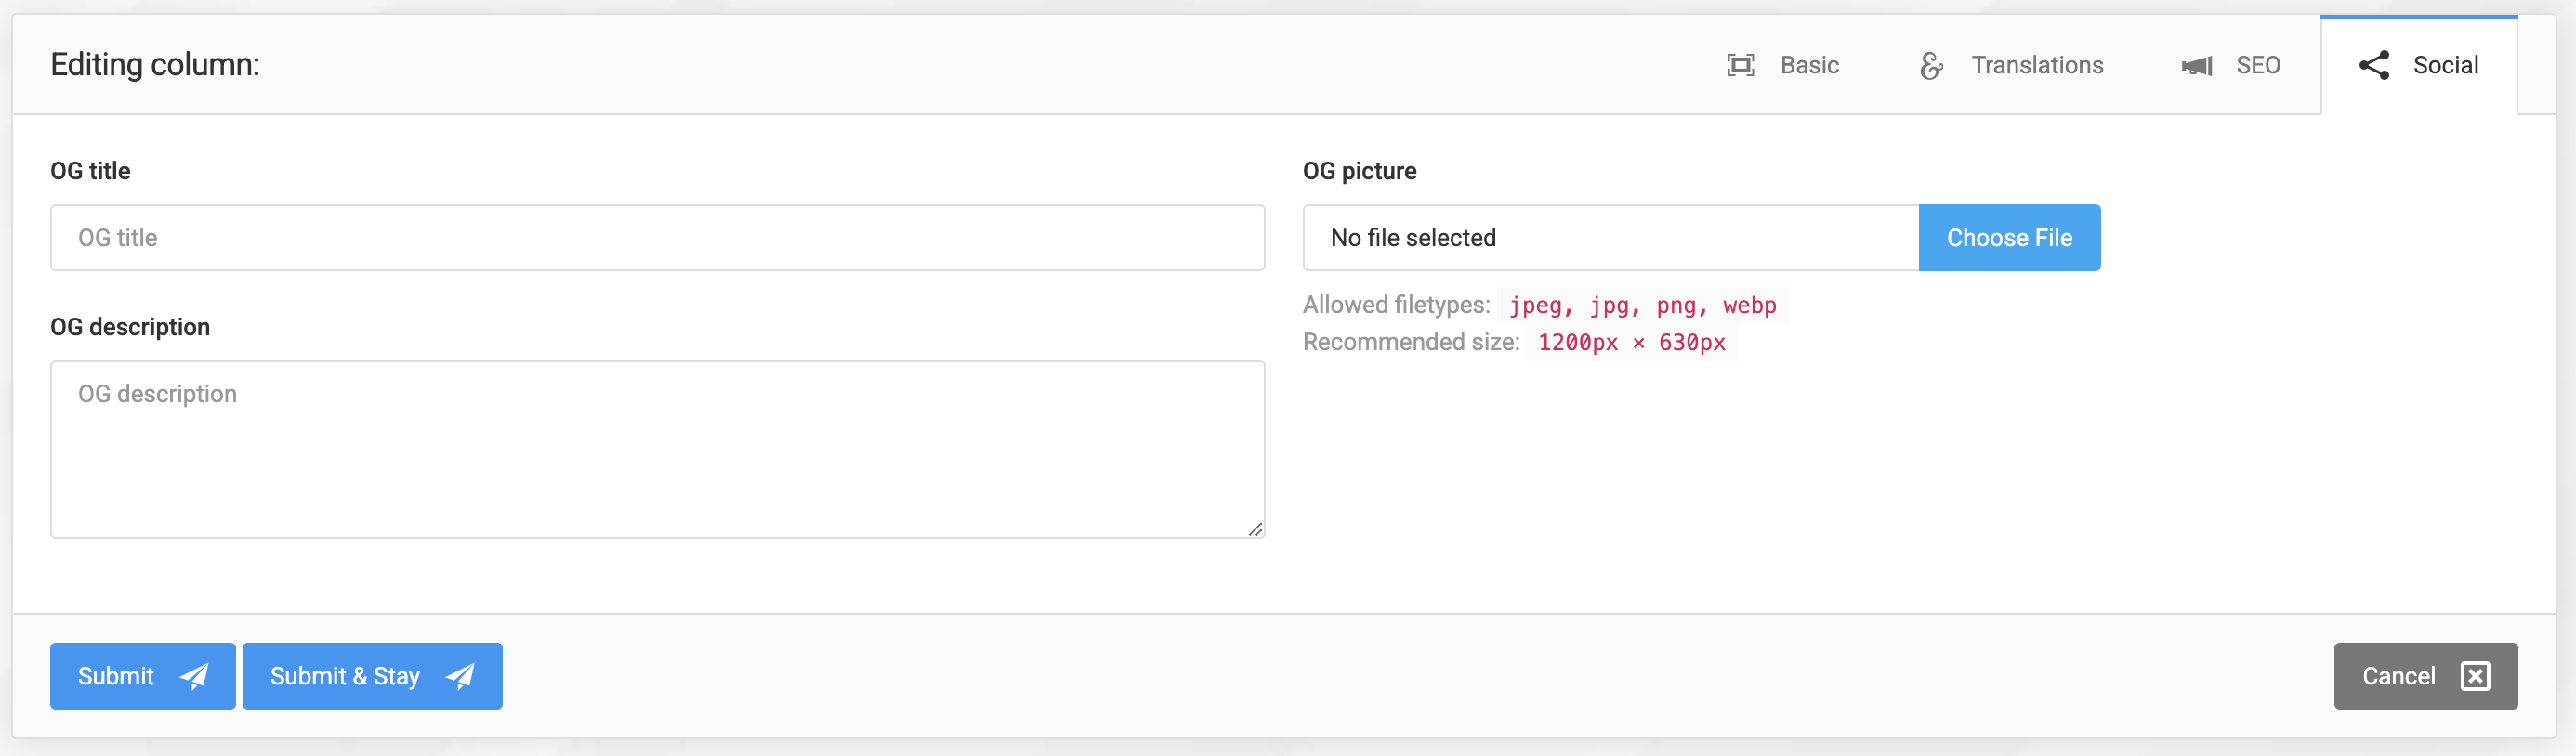Image resolution: width=2576 pixels, height=756 pixels.
Task: Choose a file for the OG picture
Action: (2009, 237)
